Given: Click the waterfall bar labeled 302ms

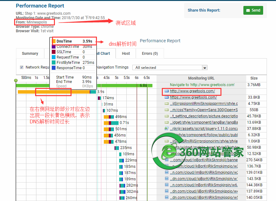Looking at the screenshot, I should [x=123, y=192].
